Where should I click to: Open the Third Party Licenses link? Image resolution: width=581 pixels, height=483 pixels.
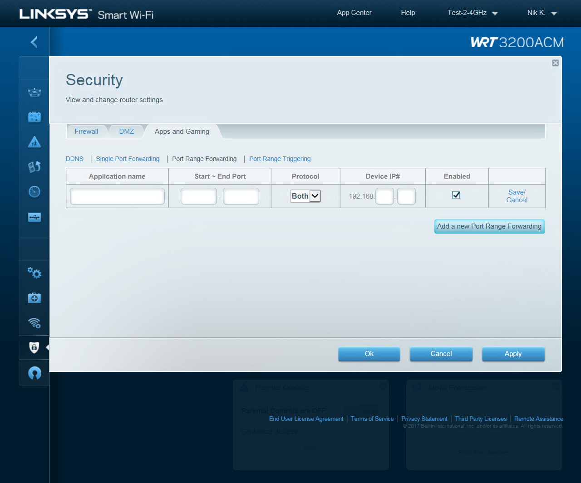point(481,419)
